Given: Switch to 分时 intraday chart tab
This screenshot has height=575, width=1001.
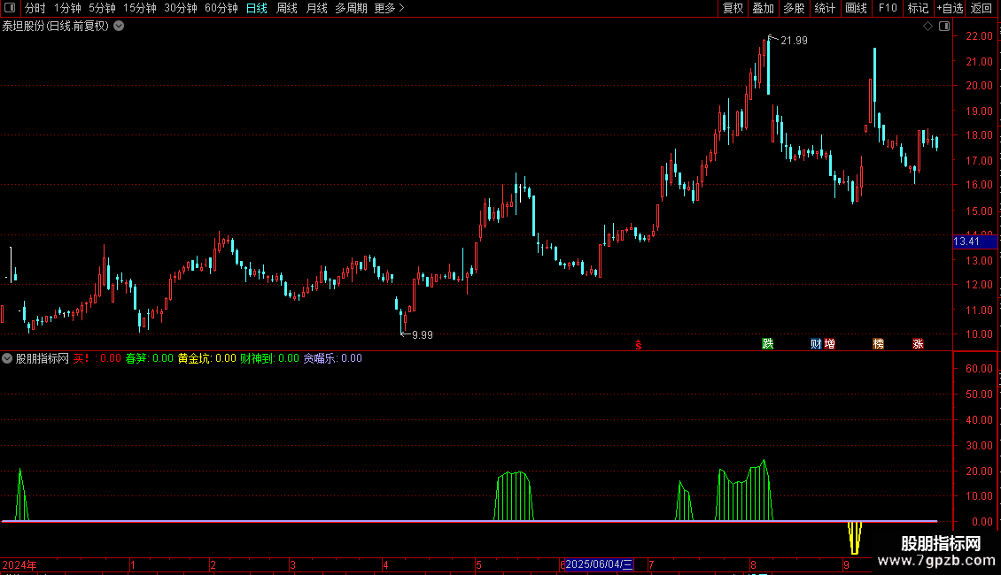Looking at the screenshot, I should click(35, 8).
